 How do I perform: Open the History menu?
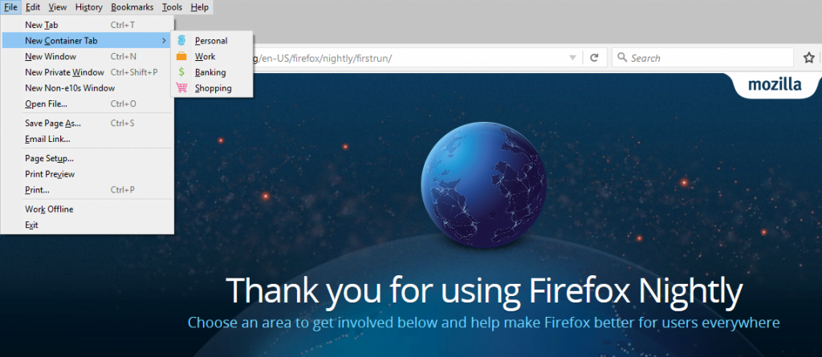[x=88, y=6]
